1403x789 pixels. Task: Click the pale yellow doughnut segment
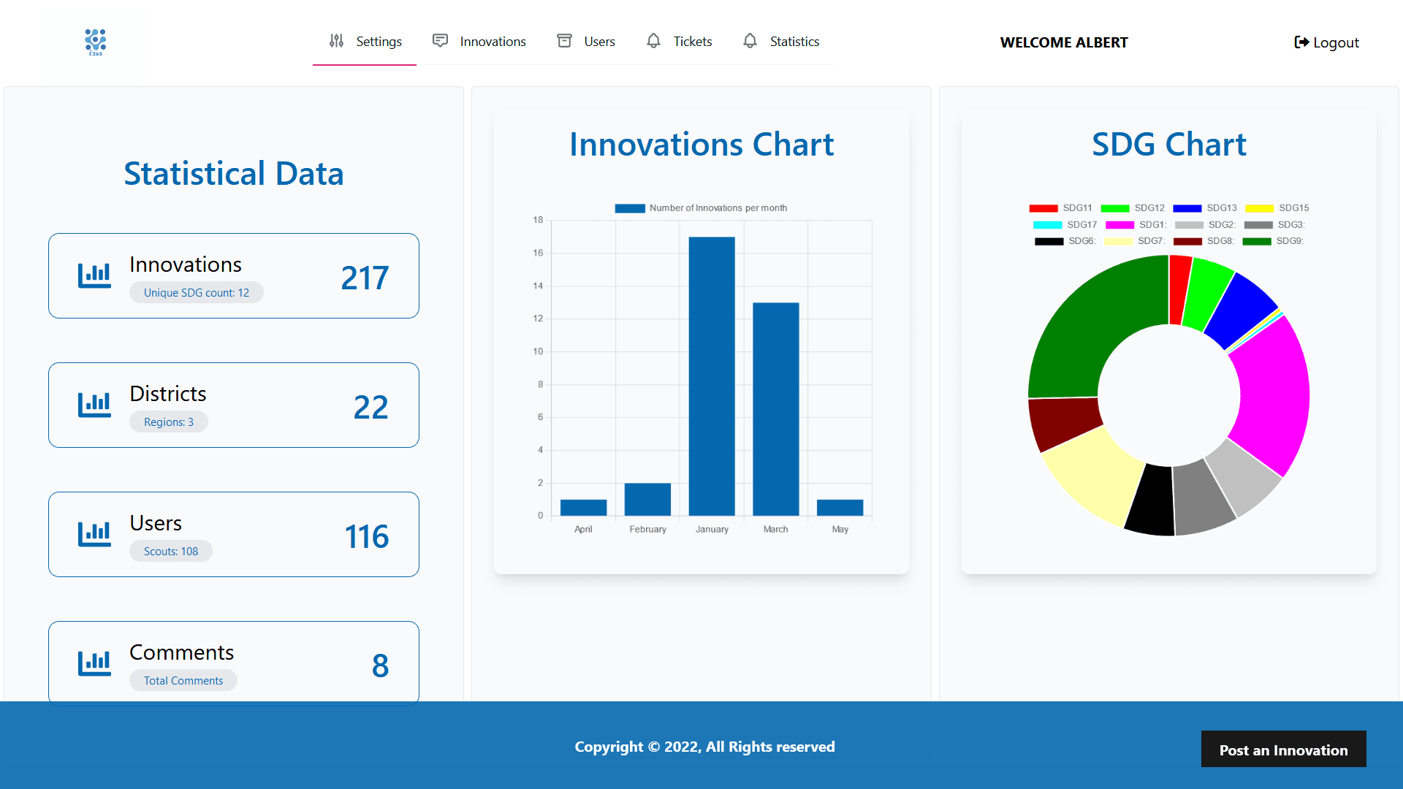click(x=1094, y=476)
